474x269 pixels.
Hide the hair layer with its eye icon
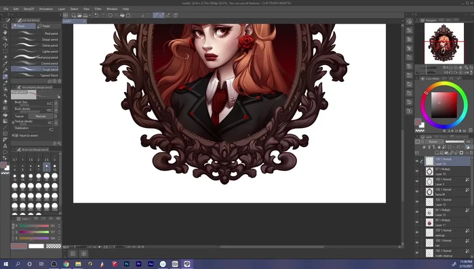coord(417,243)
